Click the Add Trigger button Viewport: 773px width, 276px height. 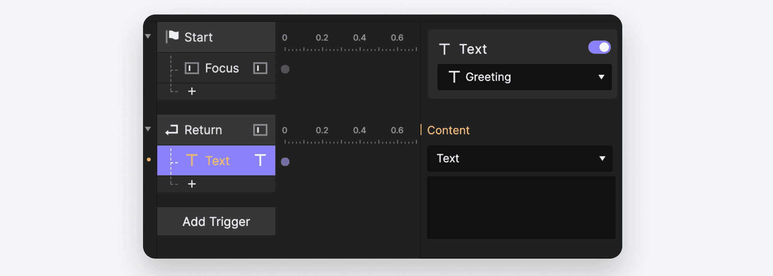[216, 221]
